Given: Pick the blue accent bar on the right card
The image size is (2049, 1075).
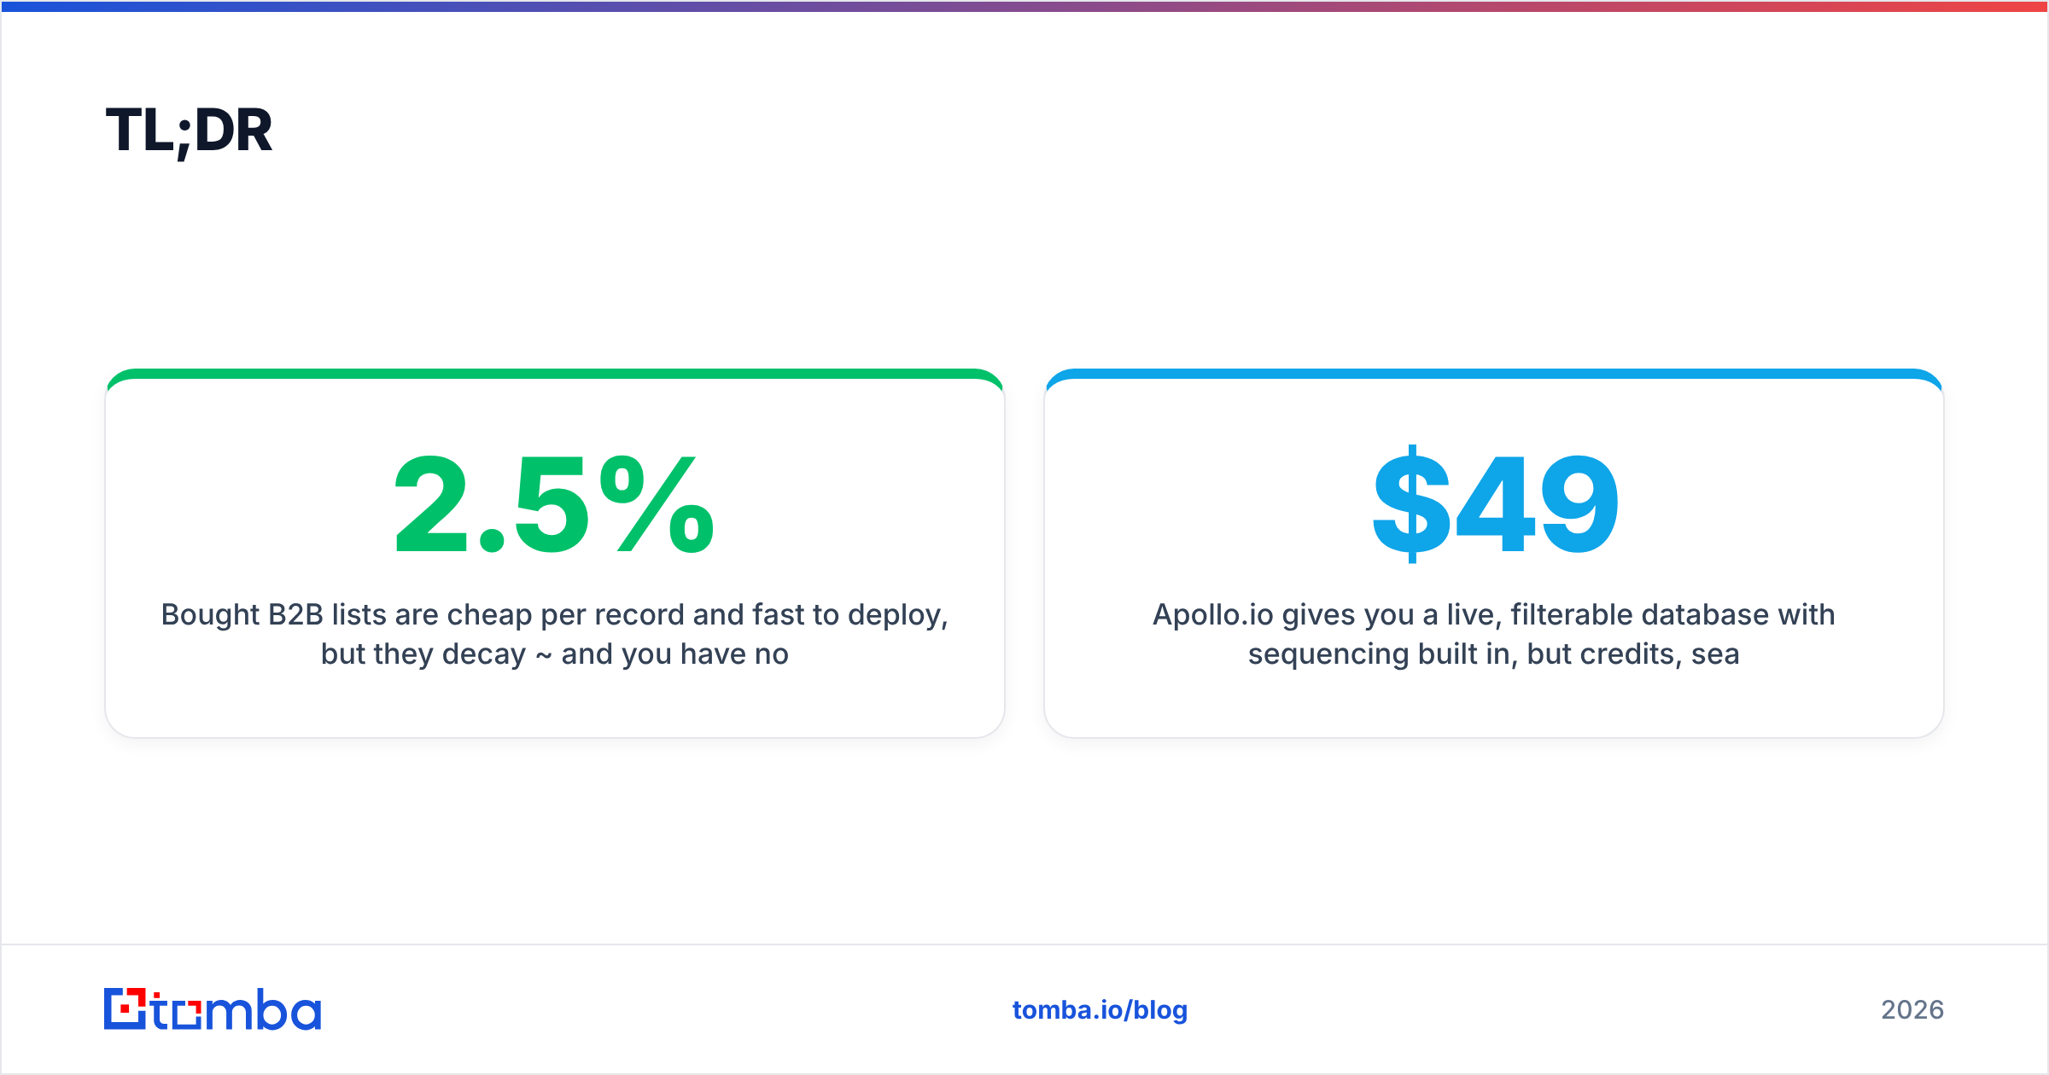Looking at the screenshot, I should [1494, 374].
